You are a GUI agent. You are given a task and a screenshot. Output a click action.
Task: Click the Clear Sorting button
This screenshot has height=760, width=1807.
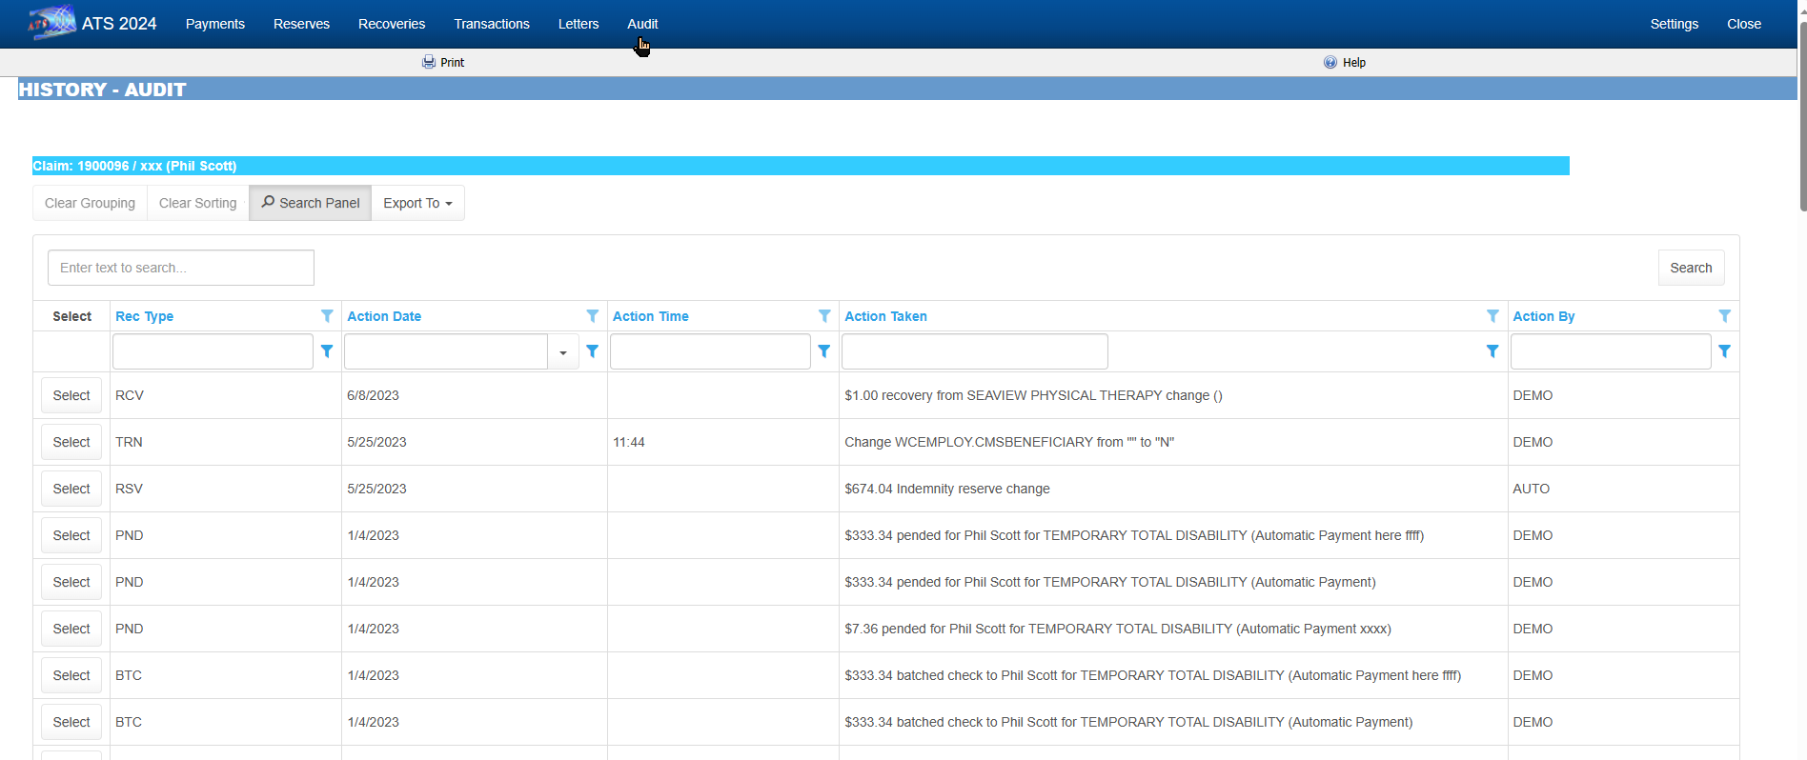click(x=197, y=203)
